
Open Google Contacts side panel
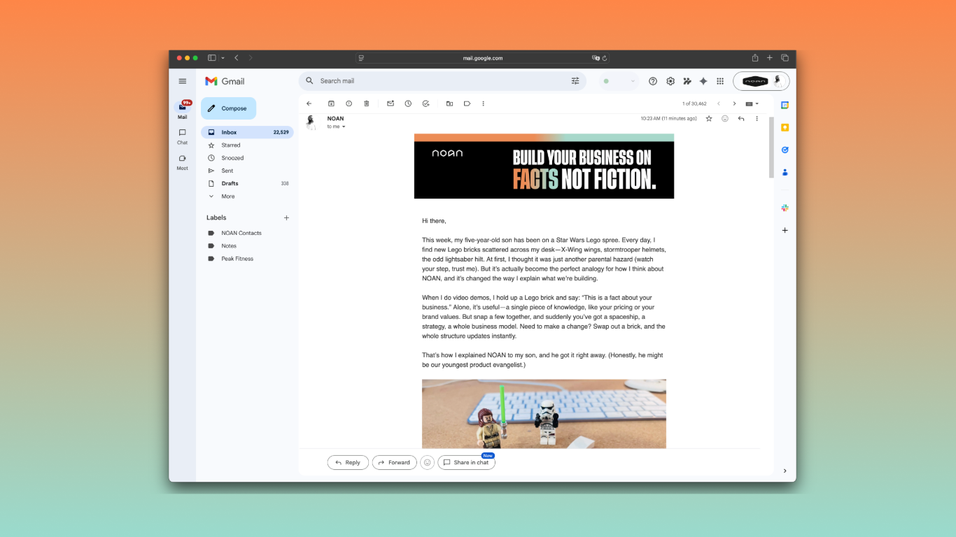[x=785, y=172]
